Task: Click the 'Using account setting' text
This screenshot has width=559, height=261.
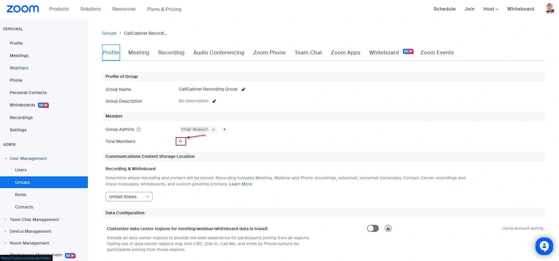Action: click(523, 228)
